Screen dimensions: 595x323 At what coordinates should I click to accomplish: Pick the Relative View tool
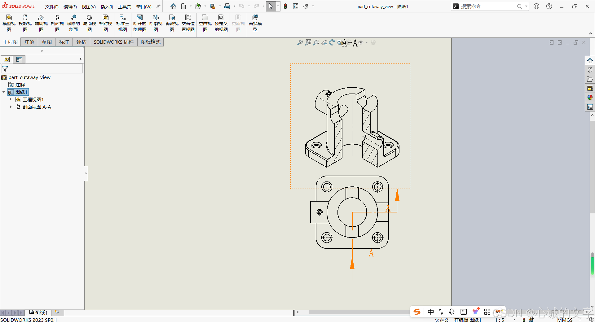pyautogui.click(x=106, y=23)
